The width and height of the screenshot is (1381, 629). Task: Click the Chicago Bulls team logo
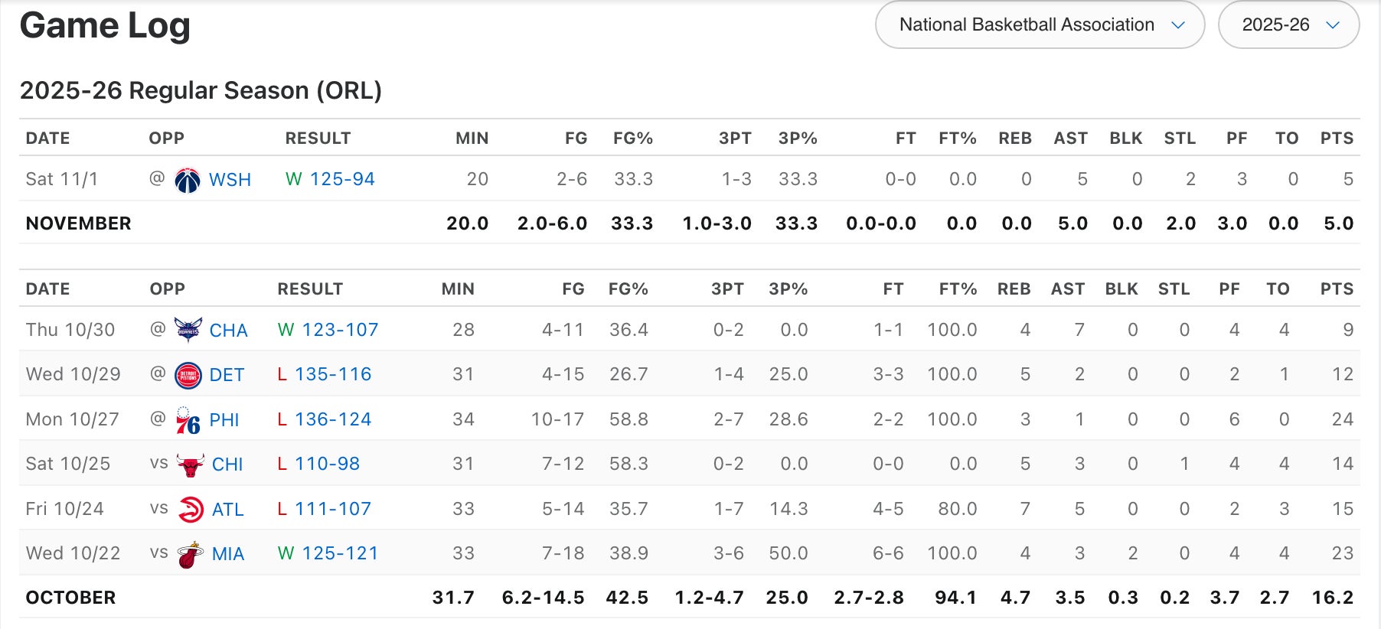[x=190, y=464]
